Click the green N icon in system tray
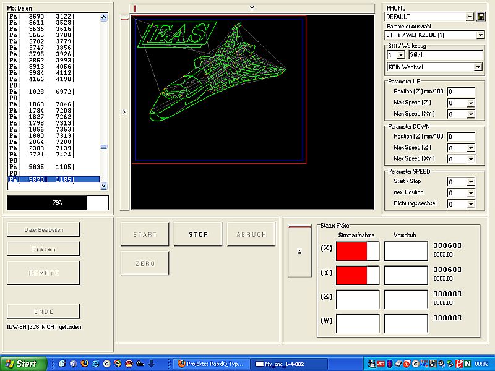 pos(468,364)
